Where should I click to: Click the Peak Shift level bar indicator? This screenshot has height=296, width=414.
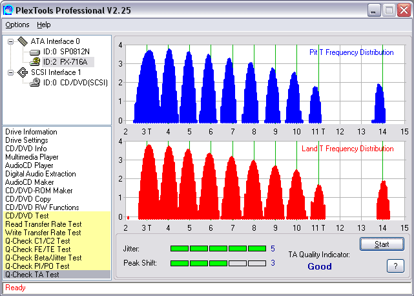click(218, 263)
